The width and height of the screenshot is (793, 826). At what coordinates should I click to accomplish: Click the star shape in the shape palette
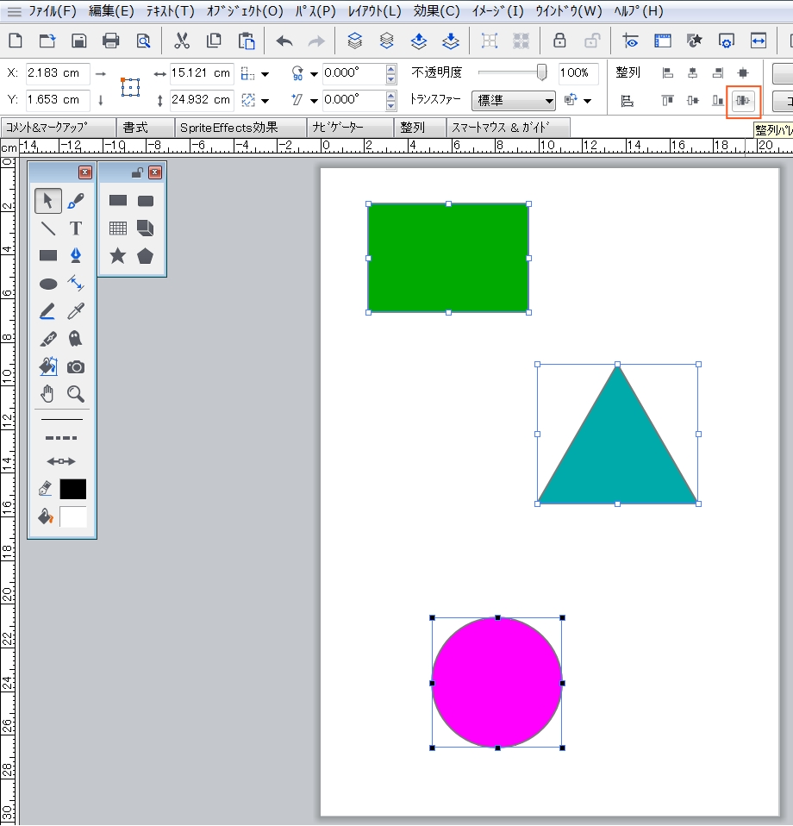pyautogui.click(x=118, y=256)
